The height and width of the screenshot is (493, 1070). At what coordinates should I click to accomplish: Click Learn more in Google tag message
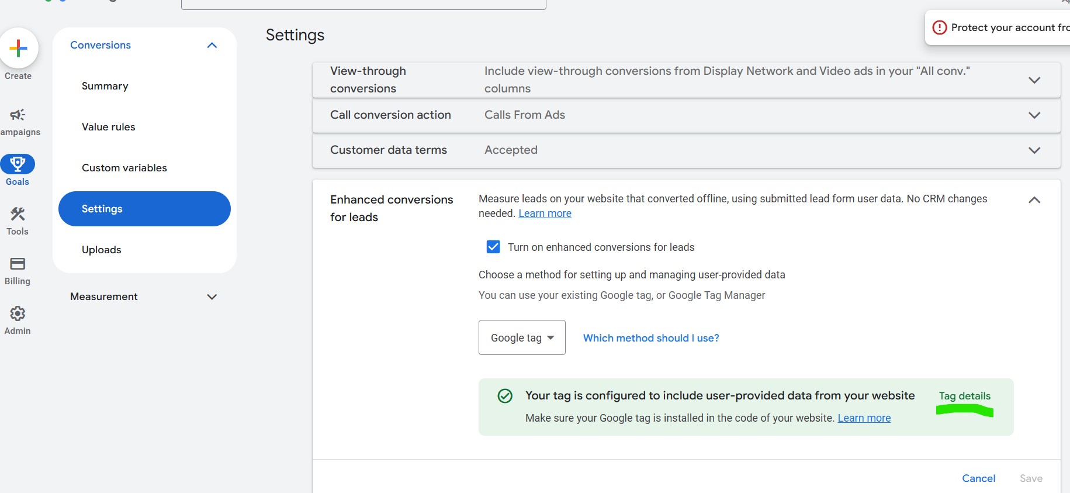(864, 418)
